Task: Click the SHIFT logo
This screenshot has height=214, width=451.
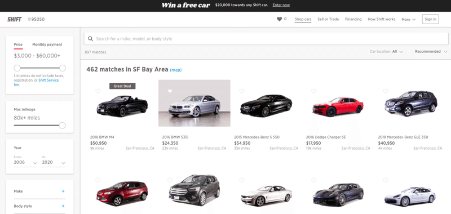Action: 15,20
